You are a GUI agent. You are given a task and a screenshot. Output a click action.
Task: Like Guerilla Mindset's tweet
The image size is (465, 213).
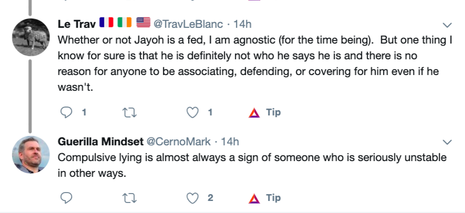point(193,198)
